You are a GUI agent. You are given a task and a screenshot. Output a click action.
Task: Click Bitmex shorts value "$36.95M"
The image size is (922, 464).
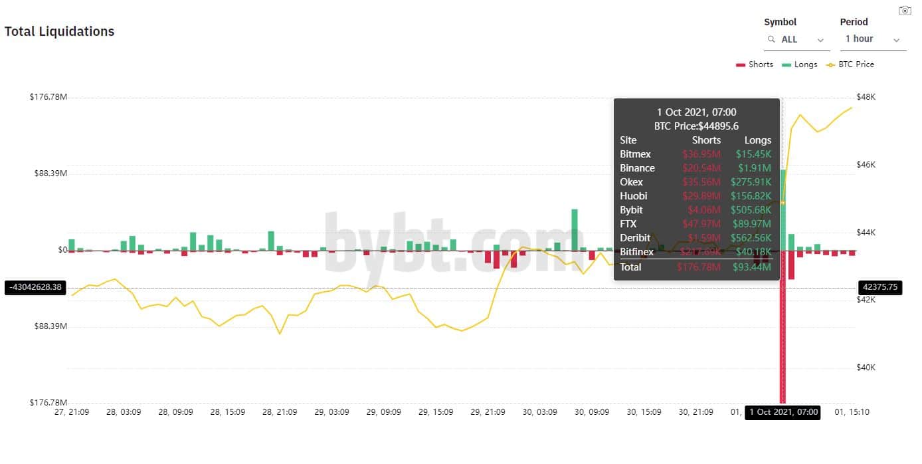pos(701,154)
